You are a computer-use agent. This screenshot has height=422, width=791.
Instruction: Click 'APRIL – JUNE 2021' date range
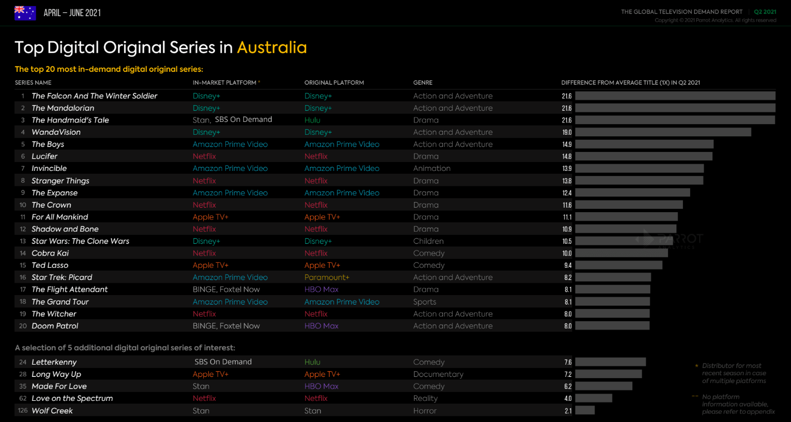pos(72,13)
